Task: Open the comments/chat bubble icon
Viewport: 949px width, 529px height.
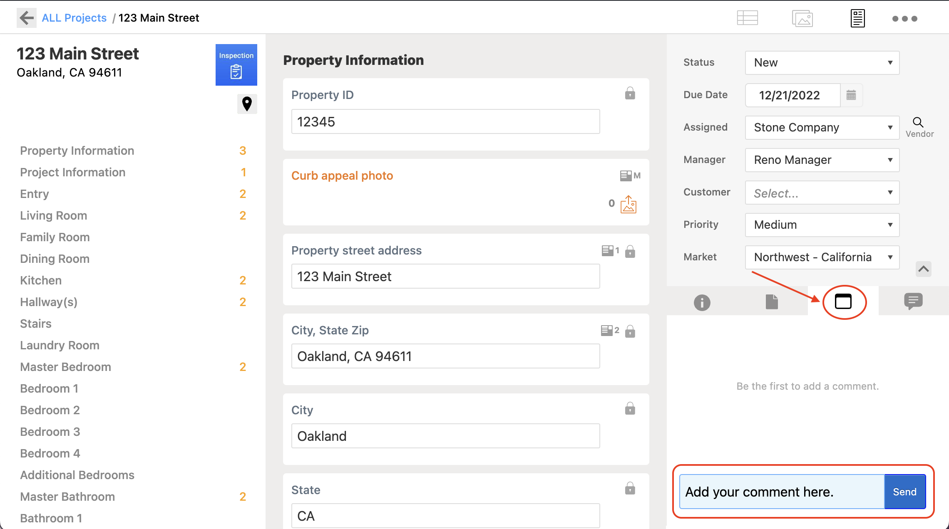Action: click(x=913, y=301)
